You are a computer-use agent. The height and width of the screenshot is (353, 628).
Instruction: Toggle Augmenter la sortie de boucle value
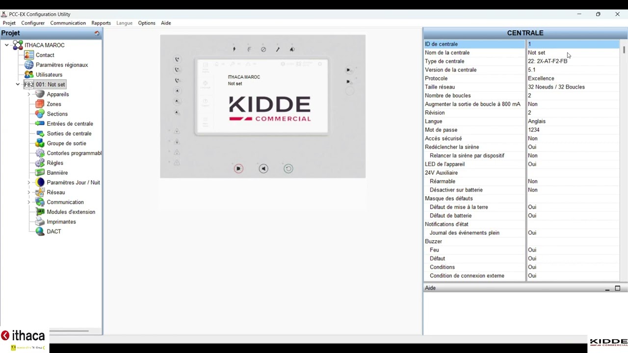point(573,104)
